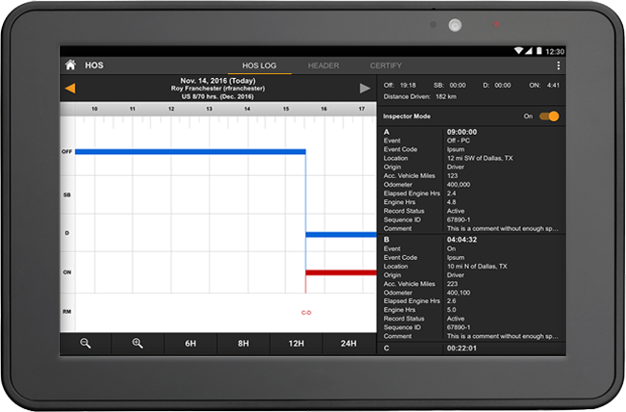Tap the red C-D marker in RM row
Image resolution: width=626 pixels, height=412 pixels.
[x=306, y=313]
